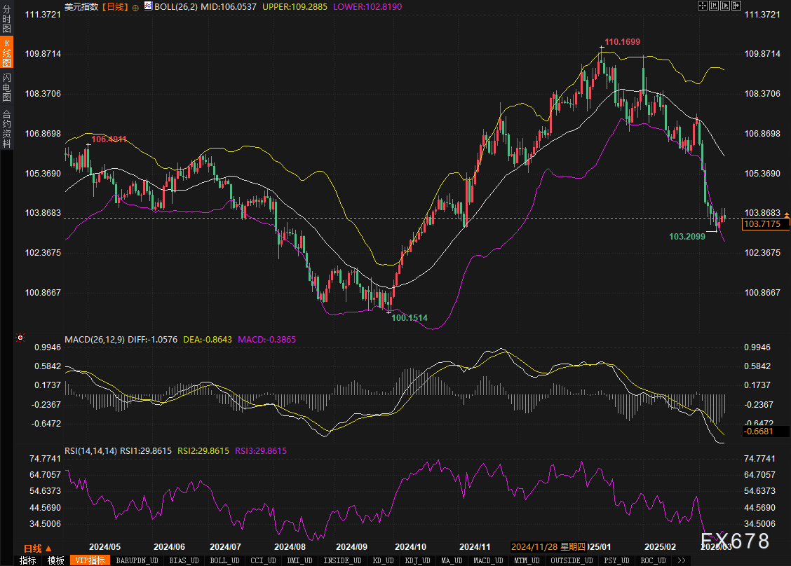The height and width of the screenshot is (566, 791).
Task: Click the 模板 button
Action: (56, 560)
